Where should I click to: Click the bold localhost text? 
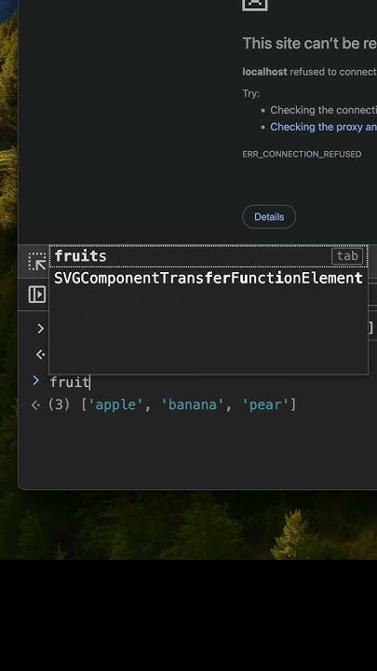[x=264, y=72]
